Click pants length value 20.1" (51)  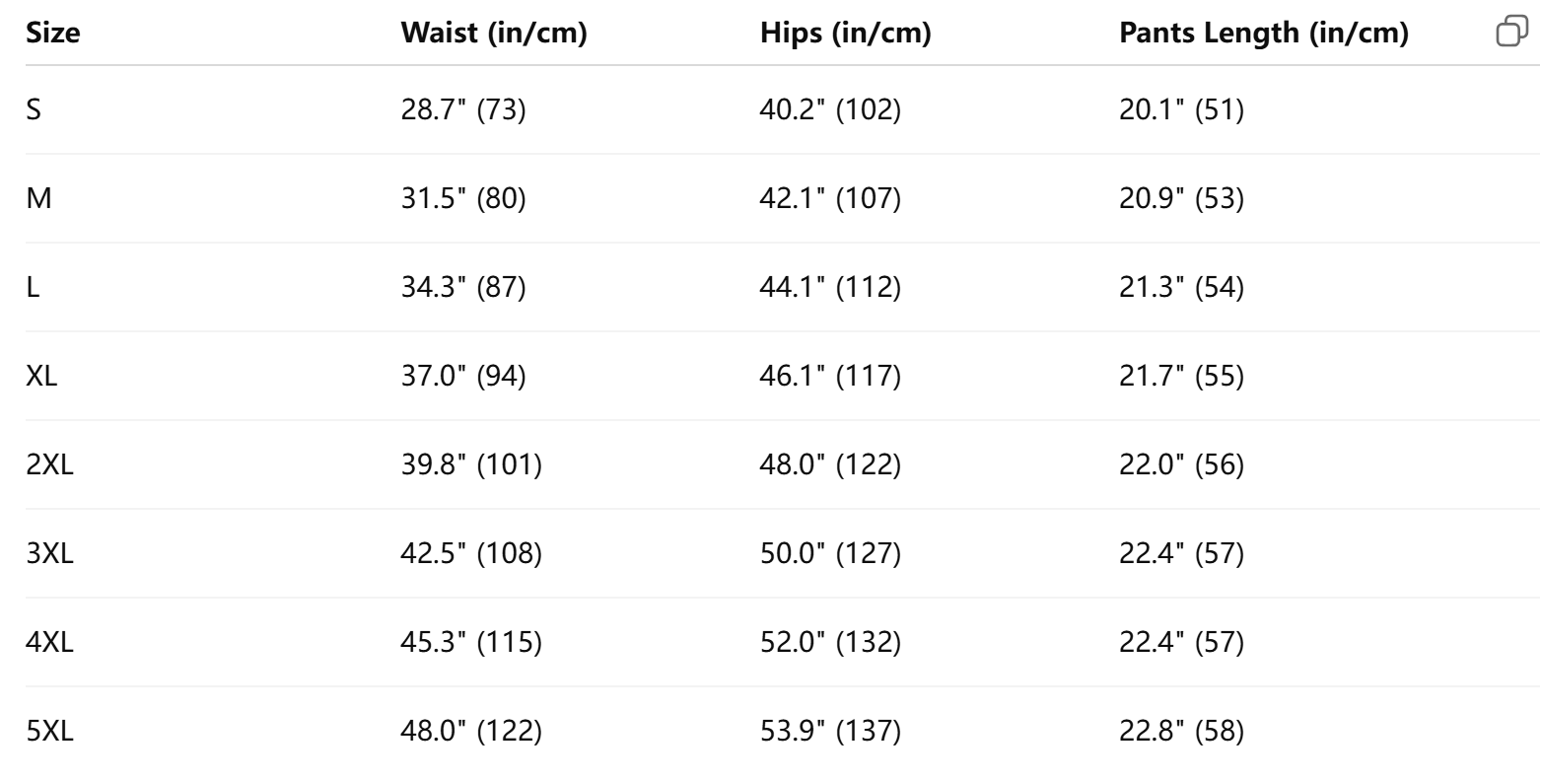point(1182,109)
